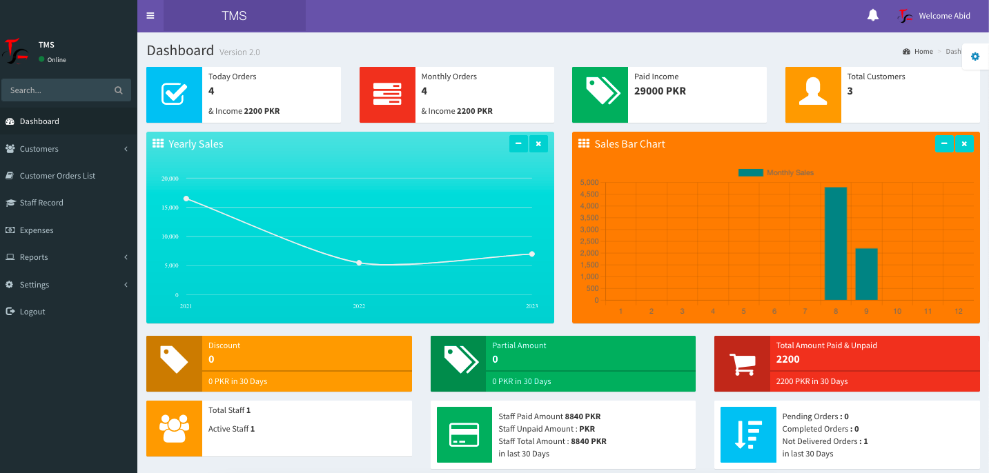989x473 pixels.
Task: Click the 2021 data point on Yearly Sales
Action: tap(186, 199)
